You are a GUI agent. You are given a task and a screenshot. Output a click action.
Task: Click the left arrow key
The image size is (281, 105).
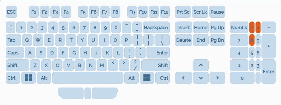click(x=183, y=78)
